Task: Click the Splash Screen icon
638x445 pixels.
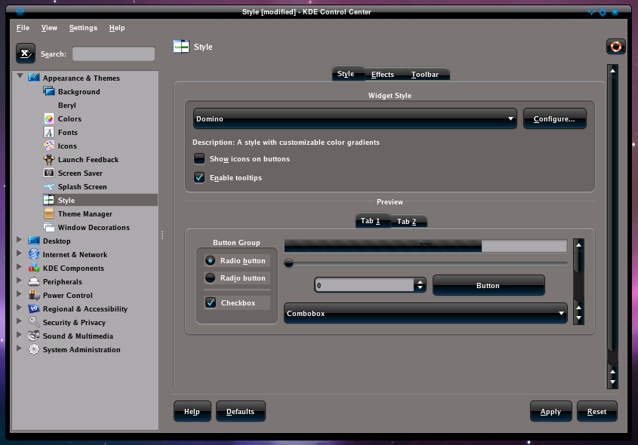Action: click(49, 186)
